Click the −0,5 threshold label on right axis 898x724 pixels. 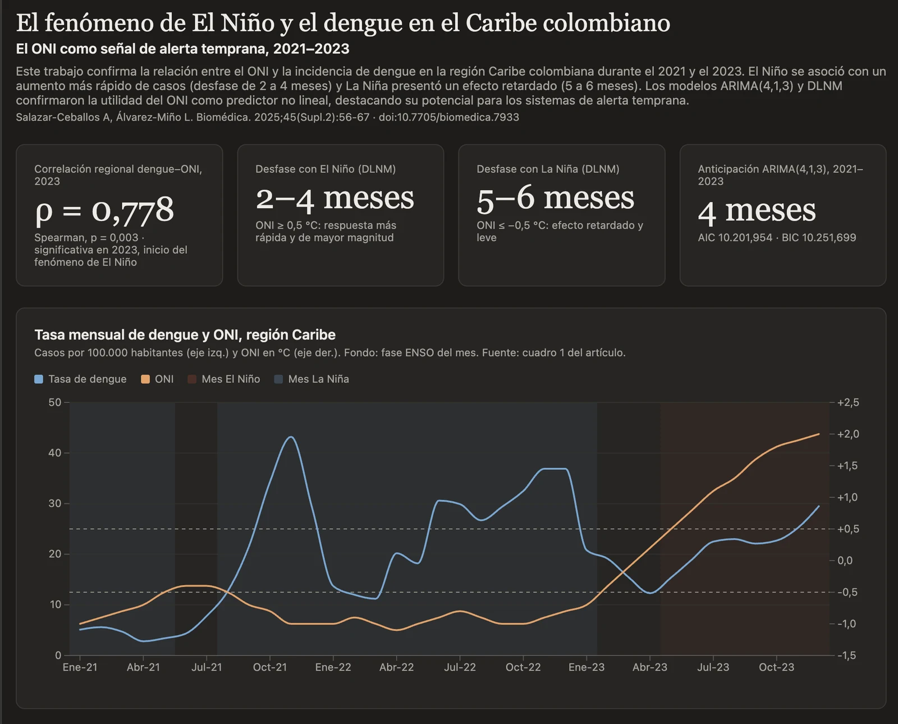tap(848, 592)
